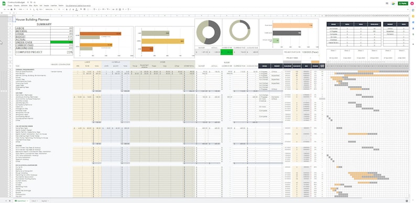Open Keep notes in side panel
Screen dimensions: 416x203
point(413,16)
